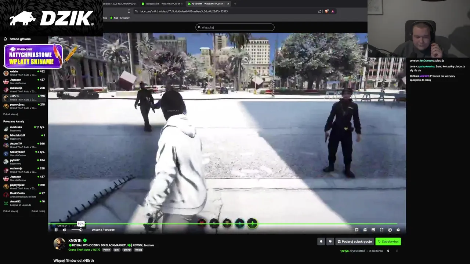
Task: Toggle theater mode on the player
Action: pos(373,230)
